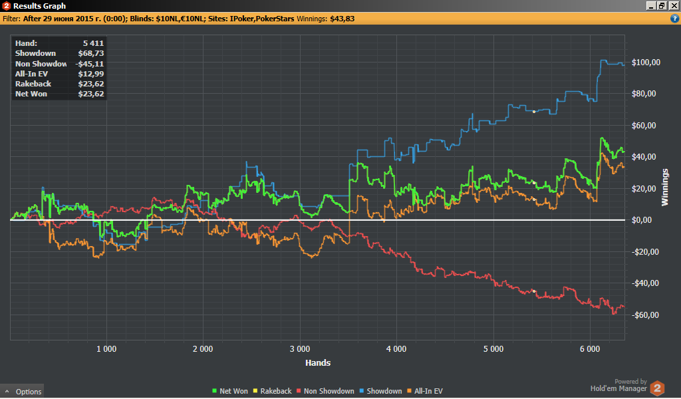This screenshot has height=399, width=681.
Task: Open the blue help icon
Action: 674,19
